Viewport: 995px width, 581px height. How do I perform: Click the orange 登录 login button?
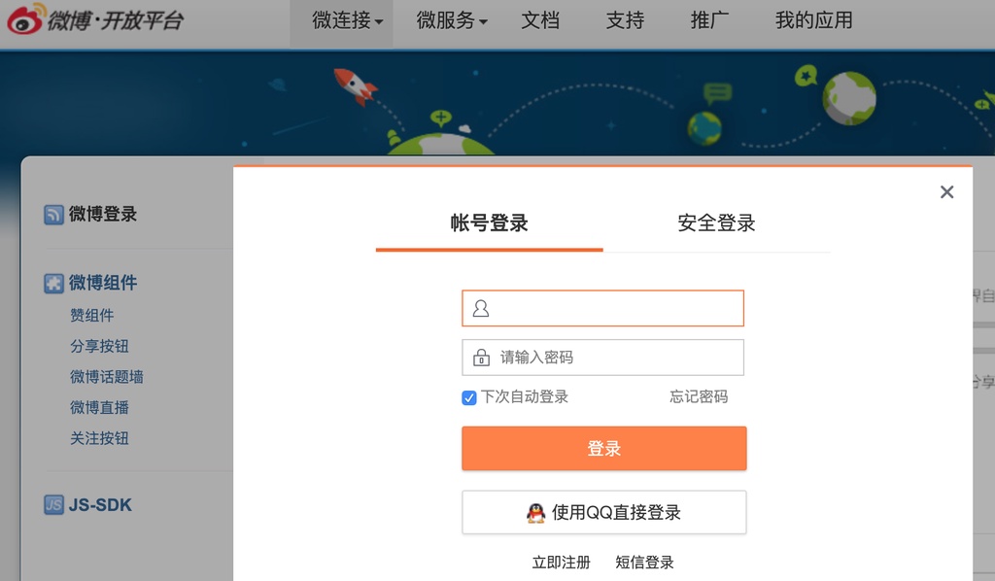click(602, 448)
